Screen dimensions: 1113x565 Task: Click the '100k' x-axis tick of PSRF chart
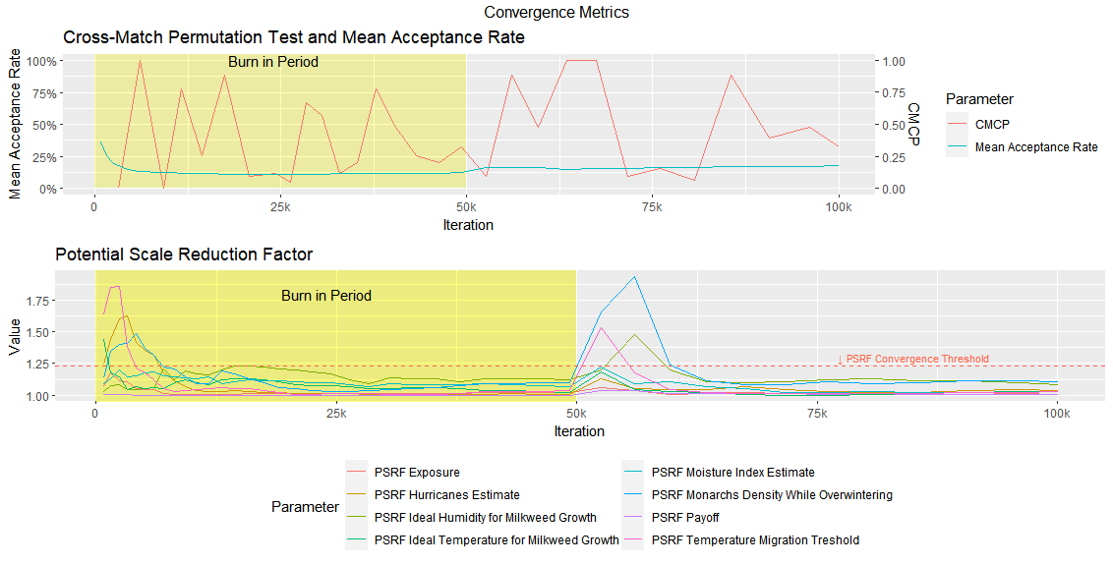click(x=1057, y=414)
